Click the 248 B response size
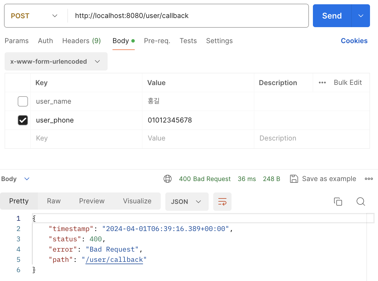This screenshot has height=281, width=378. click(x=272, y=179)
